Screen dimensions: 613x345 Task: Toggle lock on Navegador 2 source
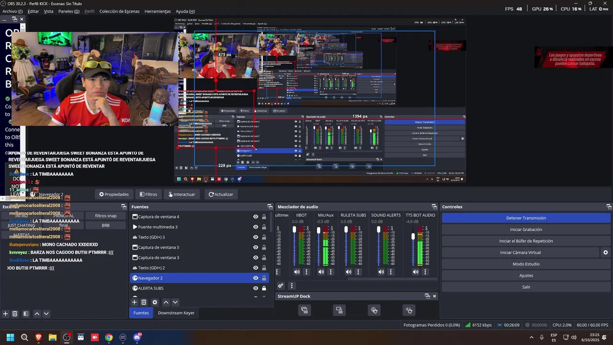tap(264, 278)
